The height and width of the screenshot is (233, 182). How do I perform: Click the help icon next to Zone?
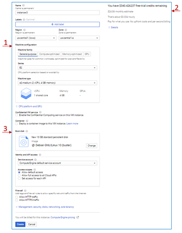click(66, 30)
